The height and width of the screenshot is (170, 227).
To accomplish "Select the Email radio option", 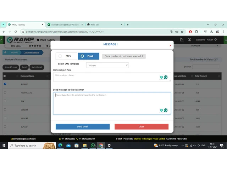I will [x=83, y=56].
